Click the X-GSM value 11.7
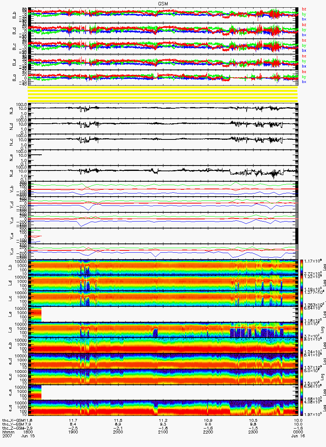This screenshot has width=326, height=447. pyautogui.click(x=73, y=420)
